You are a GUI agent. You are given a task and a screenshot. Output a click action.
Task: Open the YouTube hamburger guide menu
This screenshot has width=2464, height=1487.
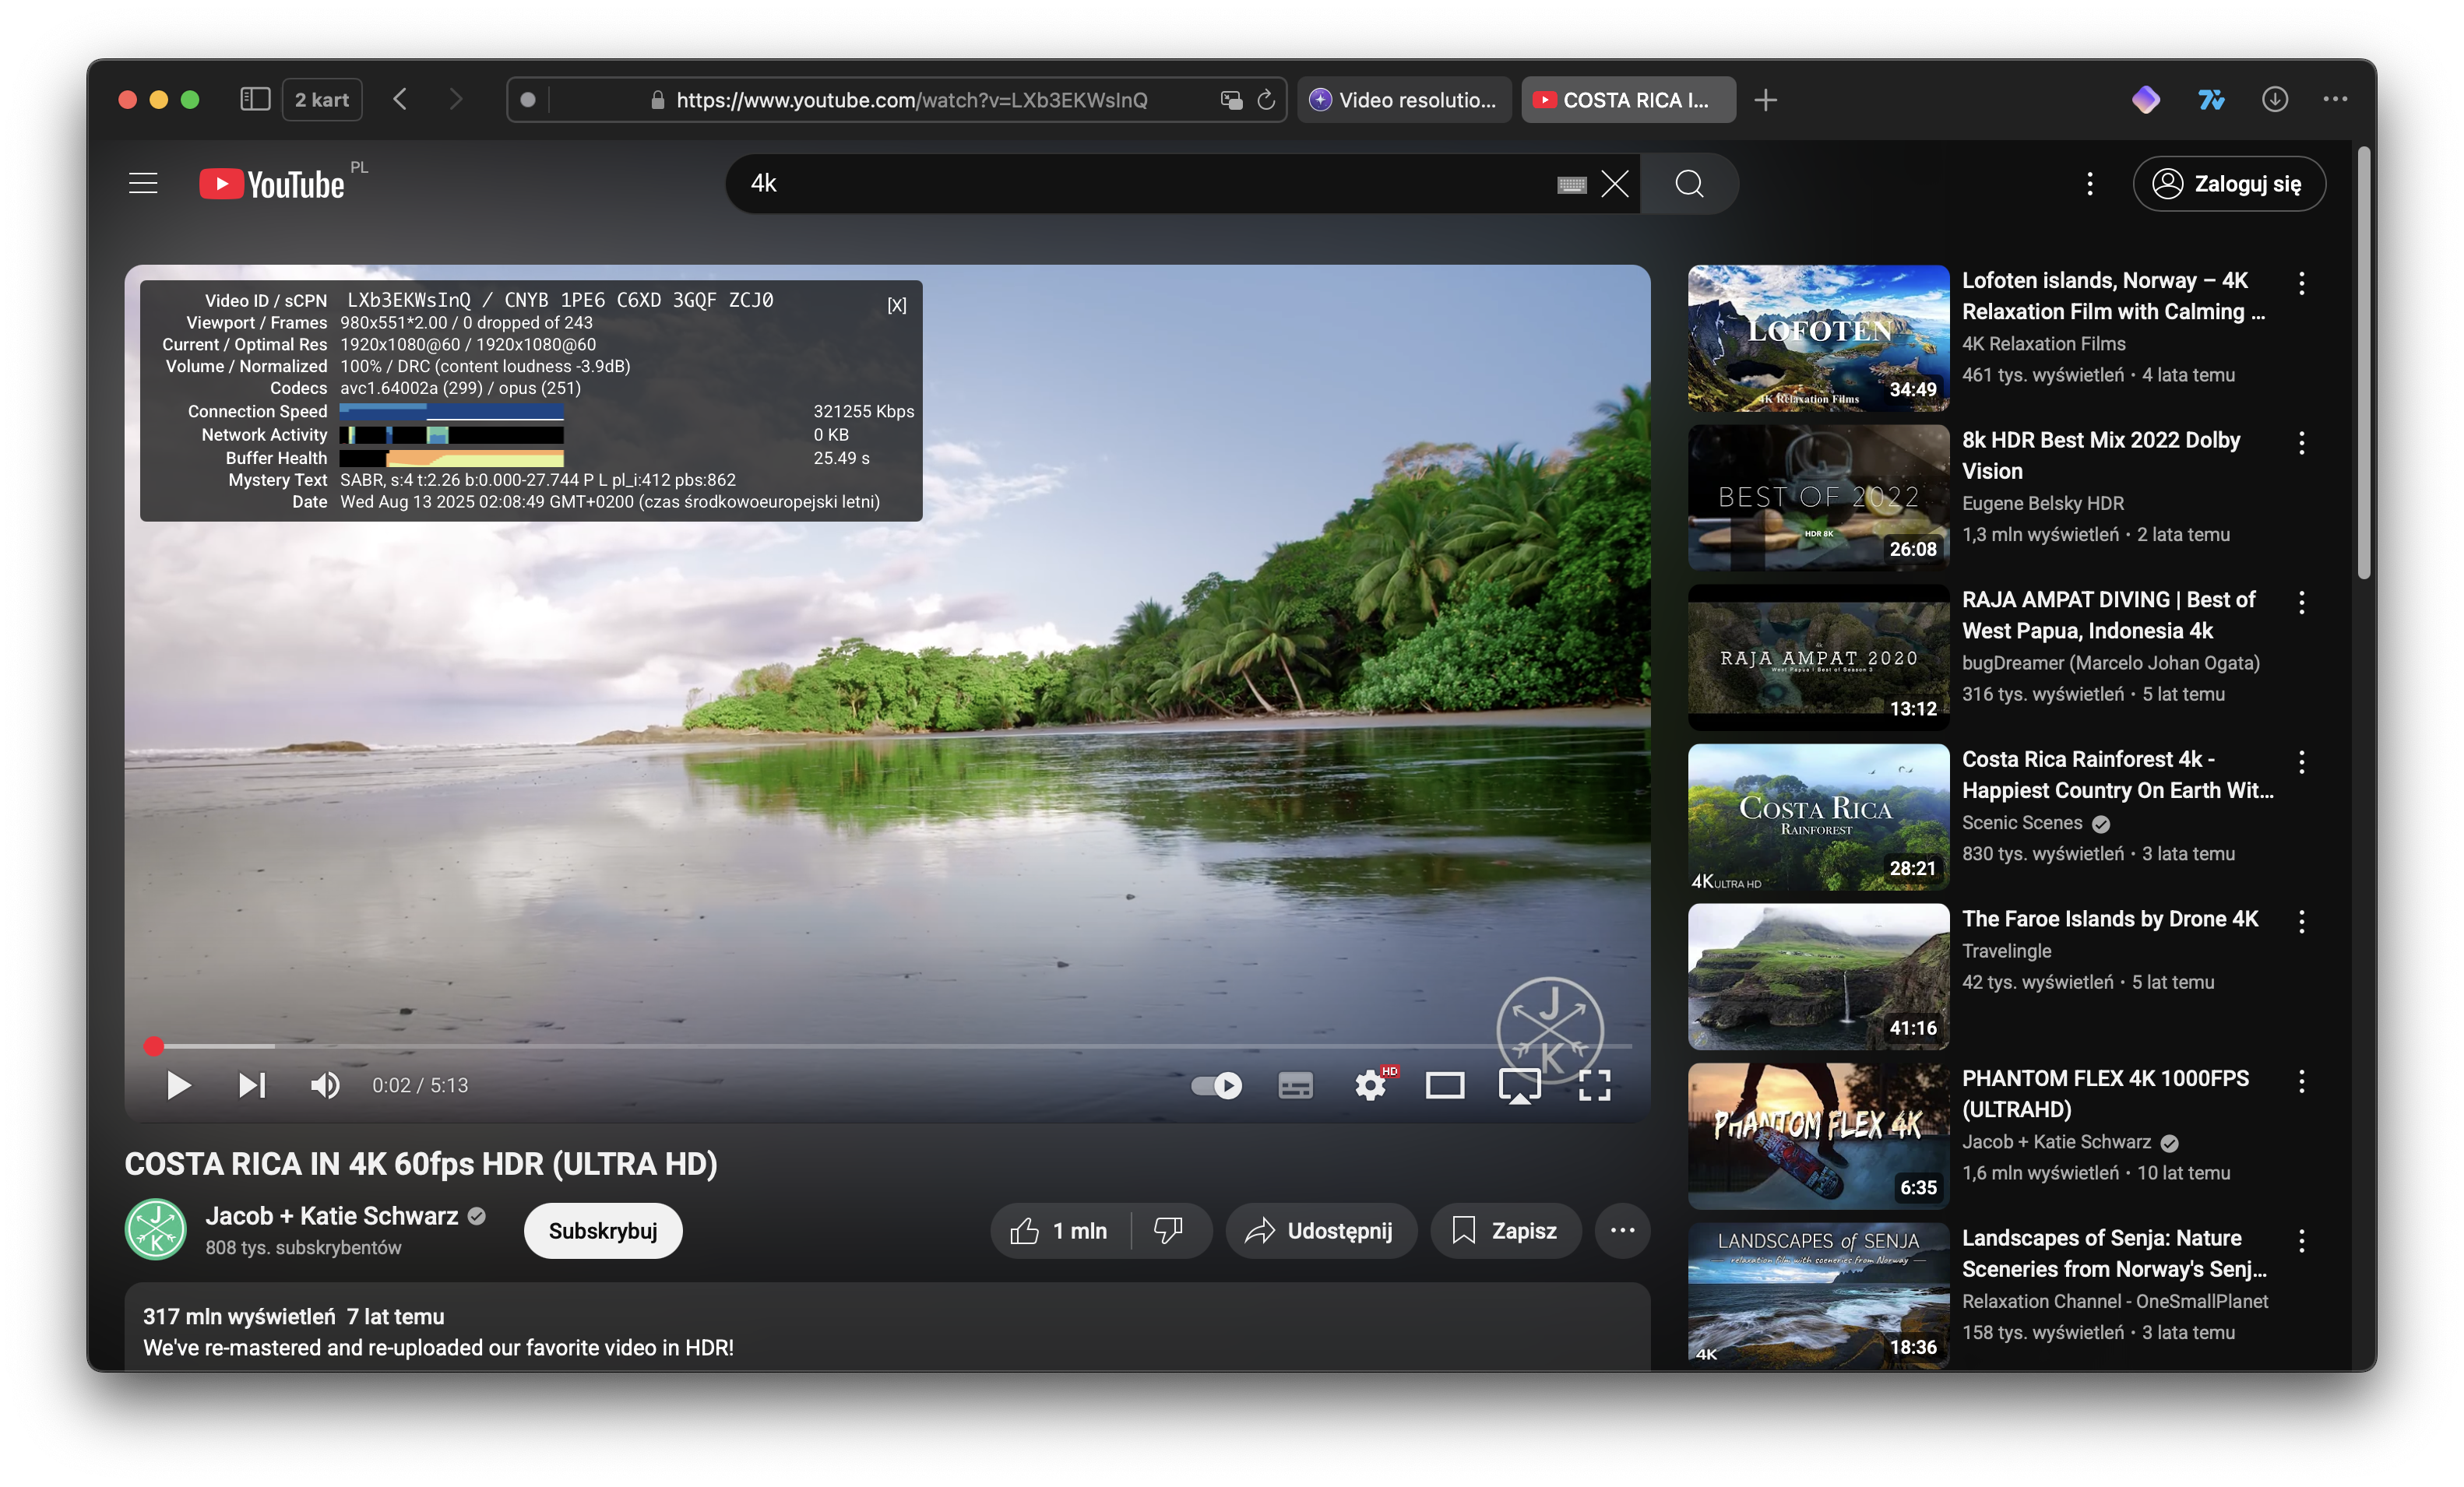coord(143,184)
